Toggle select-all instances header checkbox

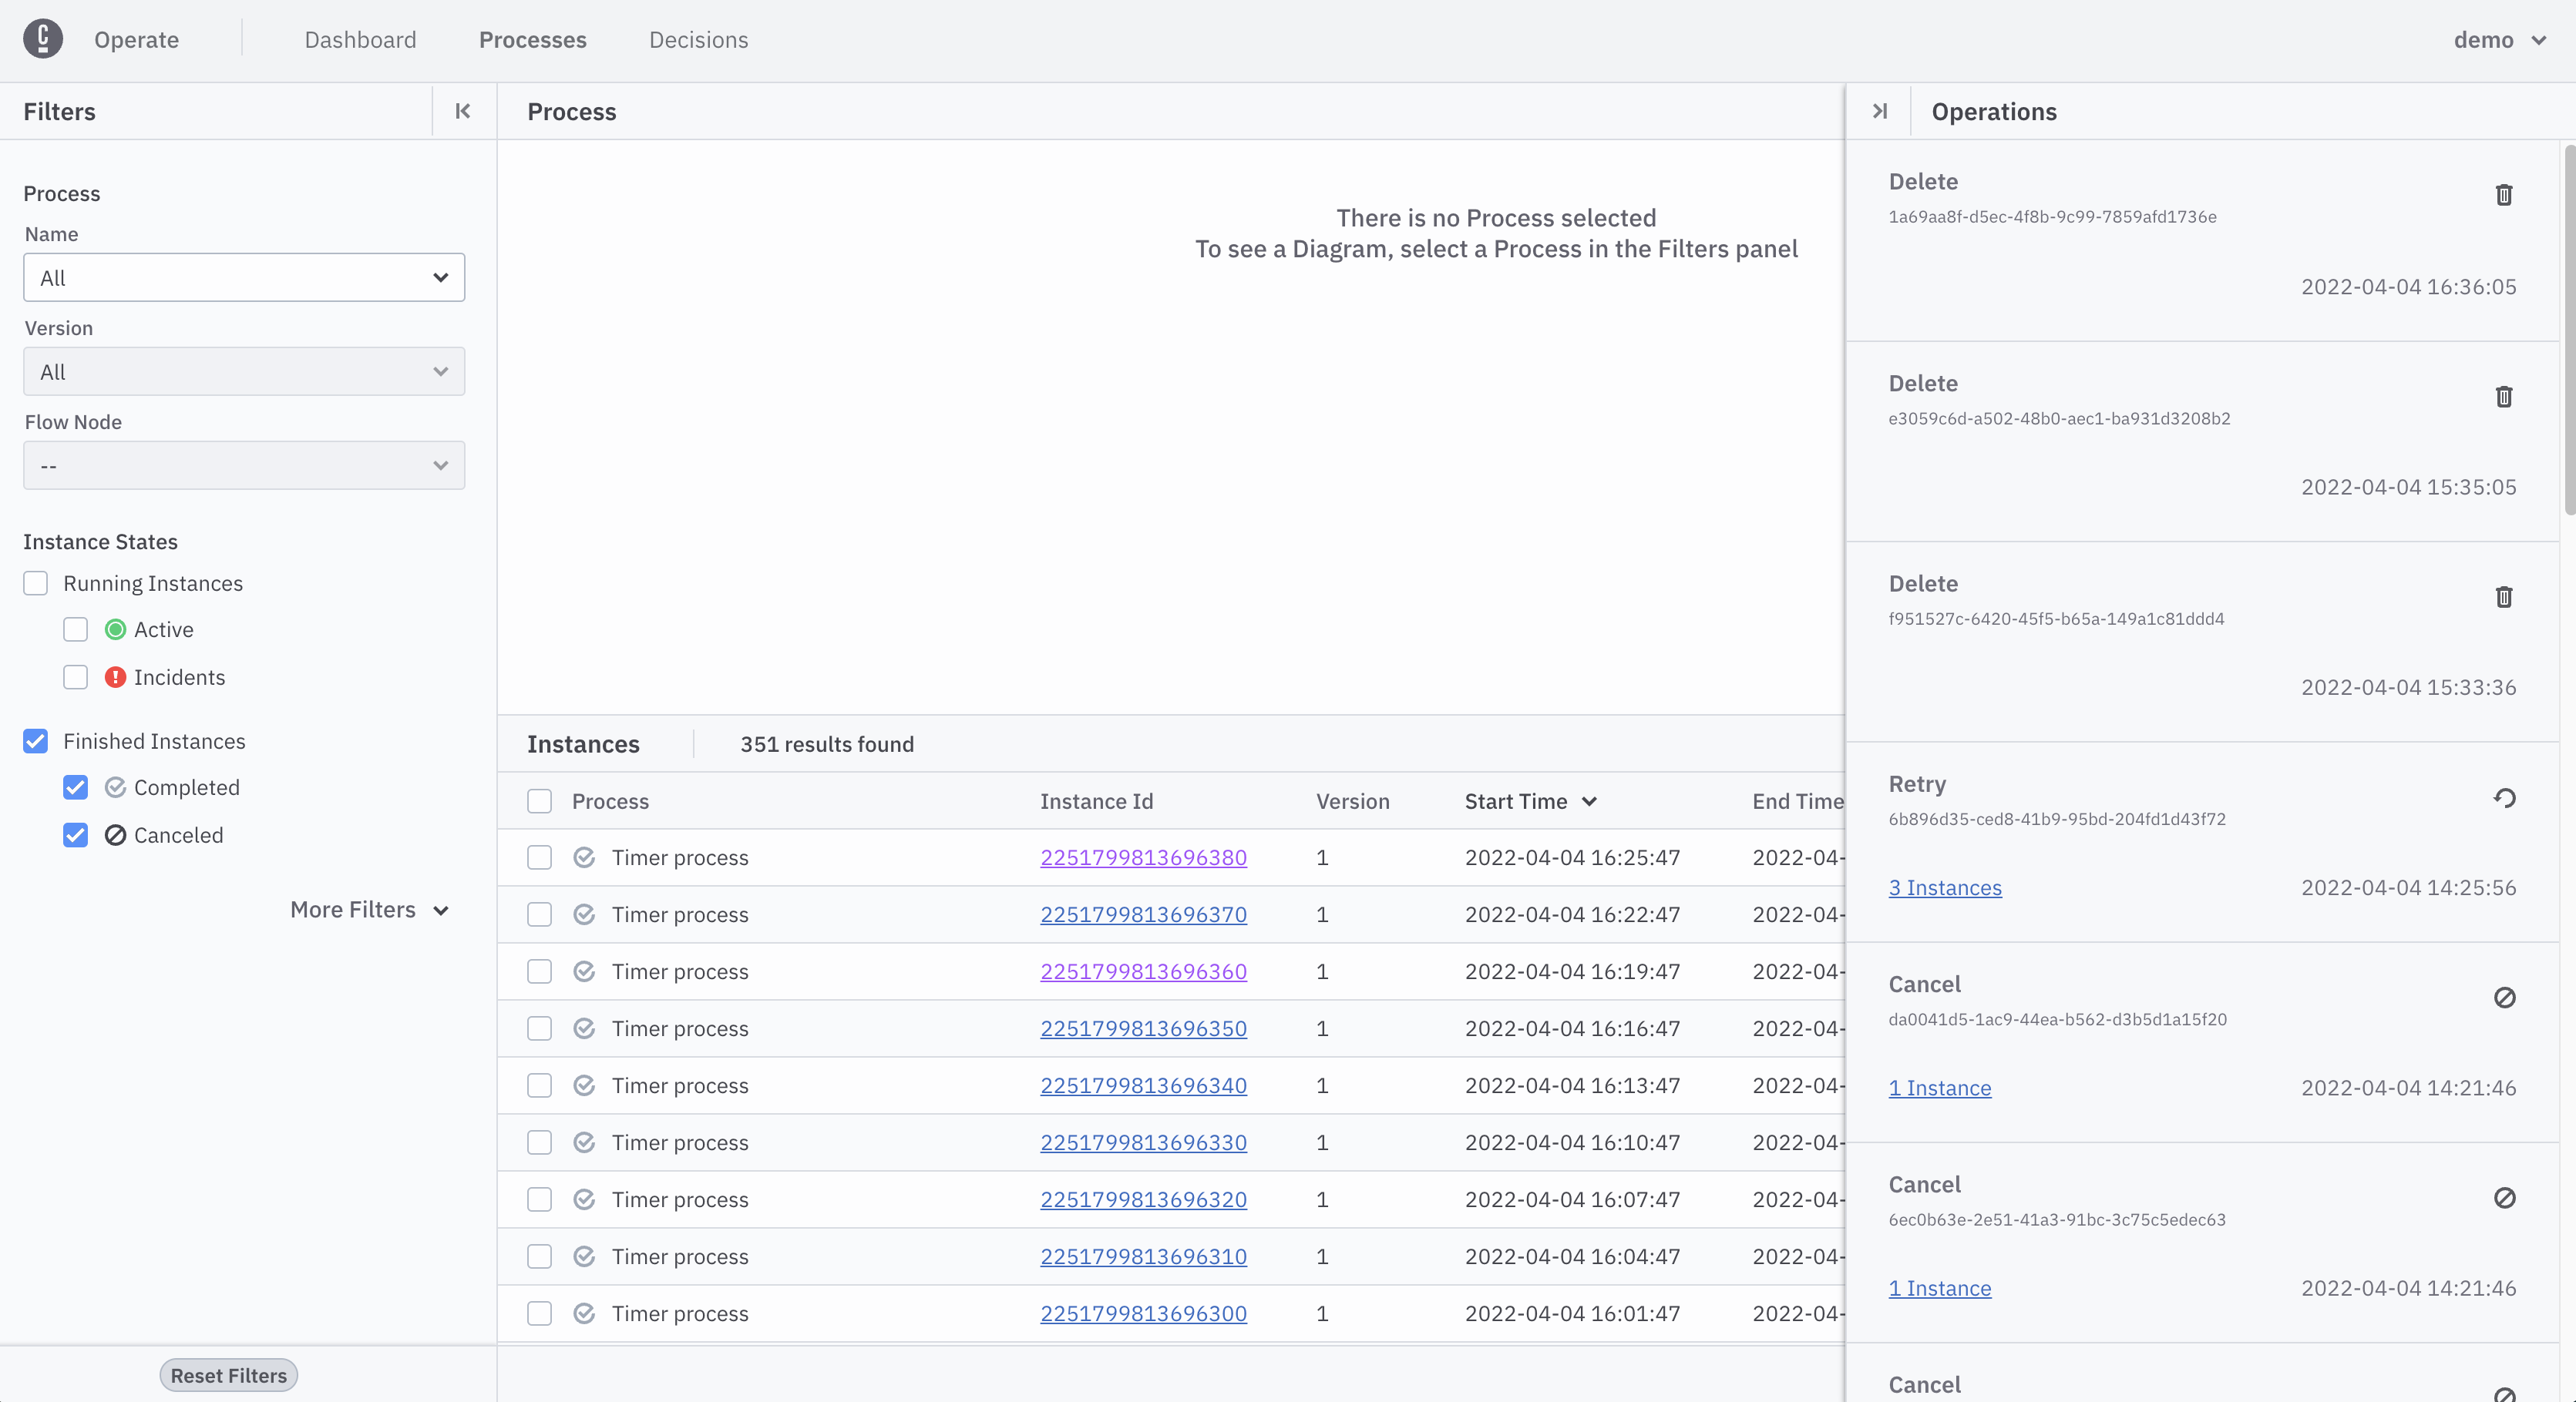click(539, 801)
